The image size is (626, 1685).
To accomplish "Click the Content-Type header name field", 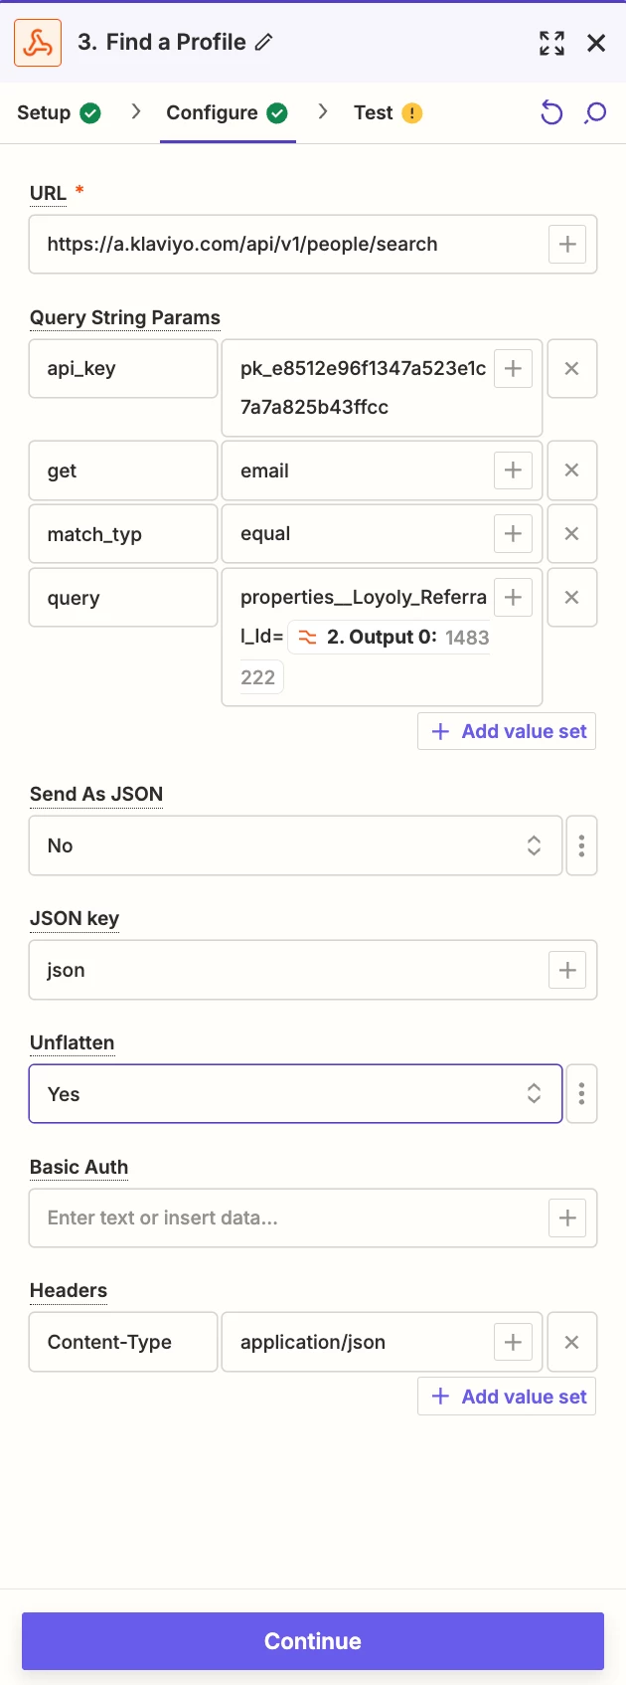I will point(123,1342).
